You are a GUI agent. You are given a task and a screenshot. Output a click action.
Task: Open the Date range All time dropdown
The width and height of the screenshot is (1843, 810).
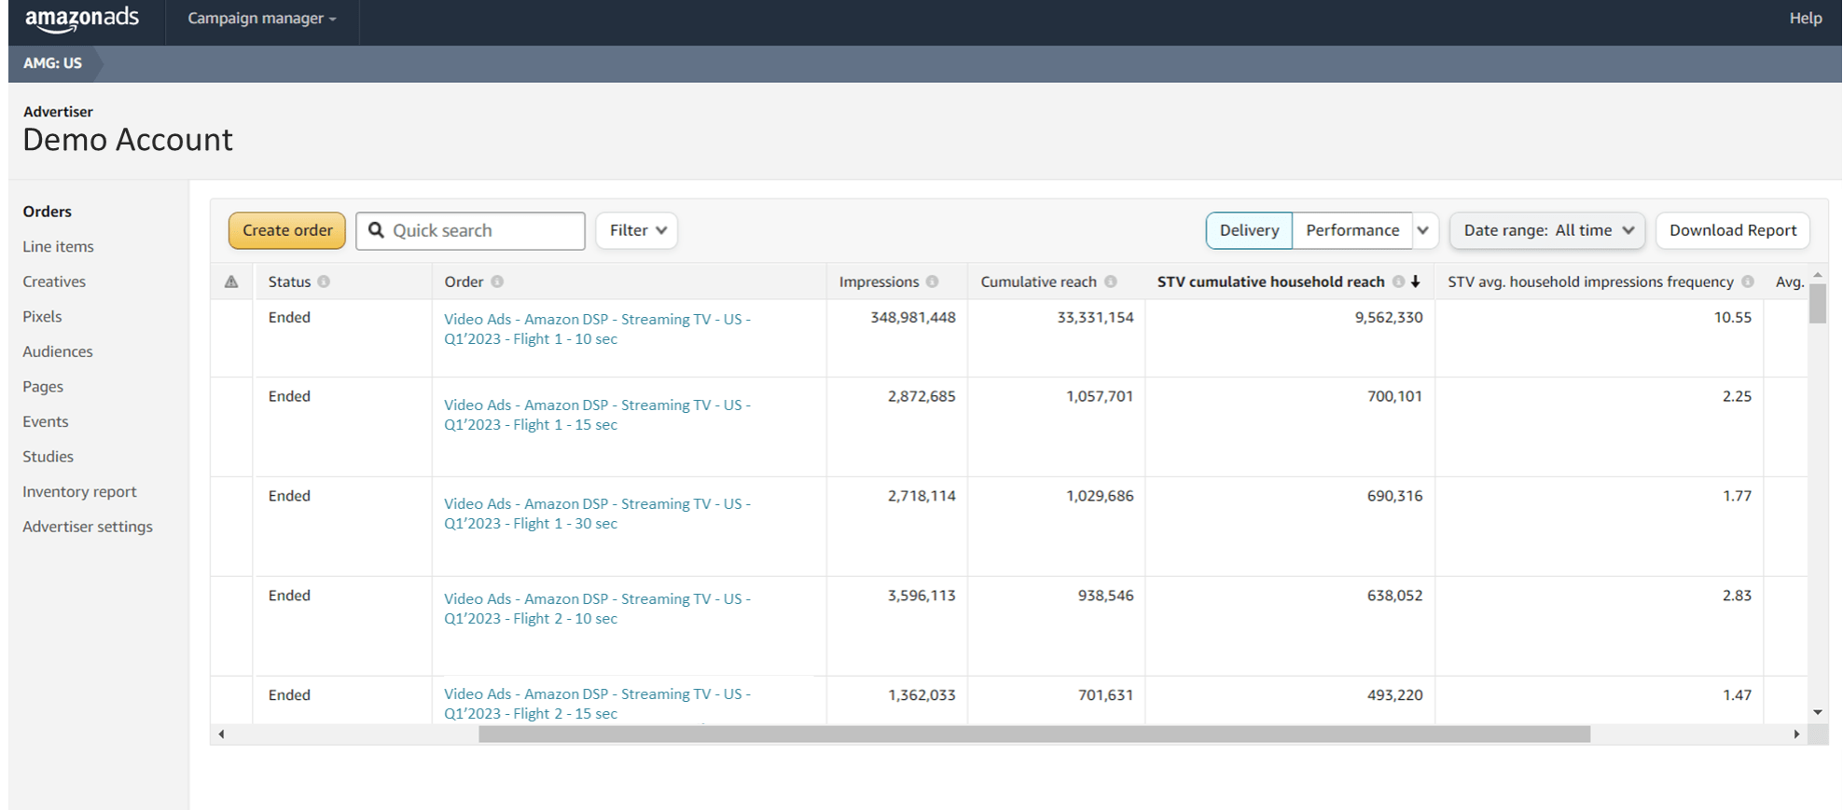click(1547, 230)
